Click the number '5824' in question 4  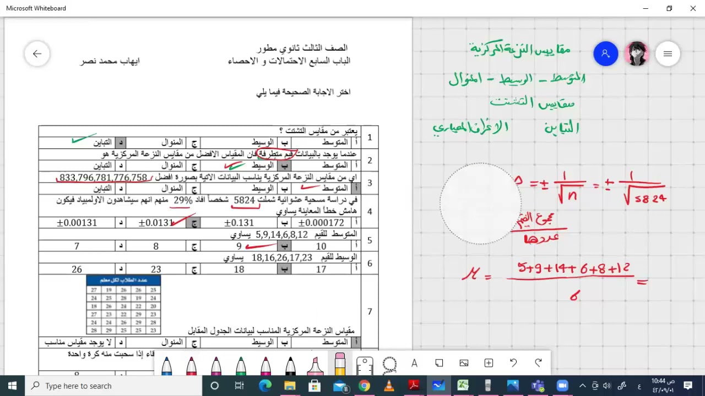click(x=245, y=200)
